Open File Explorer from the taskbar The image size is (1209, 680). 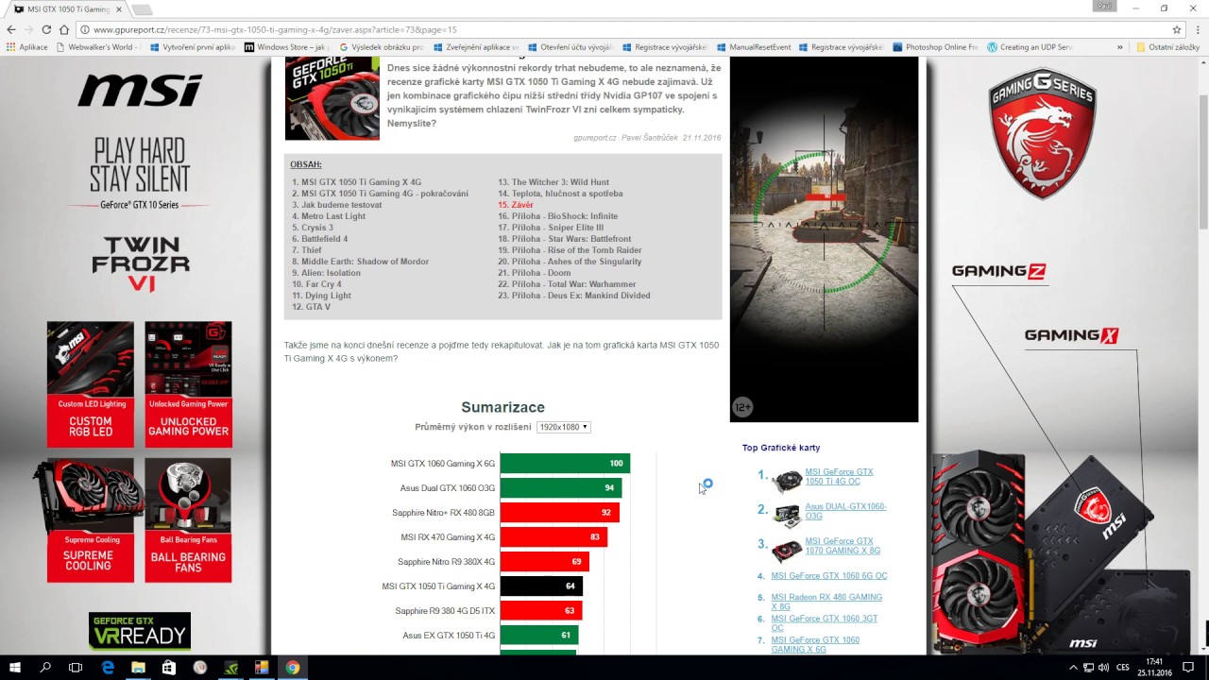(x=138, y=668)
